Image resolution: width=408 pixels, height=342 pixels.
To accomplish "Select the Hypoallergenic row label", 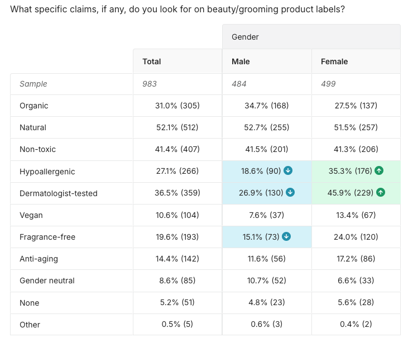I will coord(47,172).
